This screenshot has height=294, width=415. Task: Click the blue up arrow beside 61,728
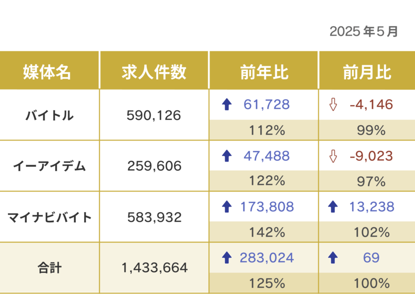227,105
